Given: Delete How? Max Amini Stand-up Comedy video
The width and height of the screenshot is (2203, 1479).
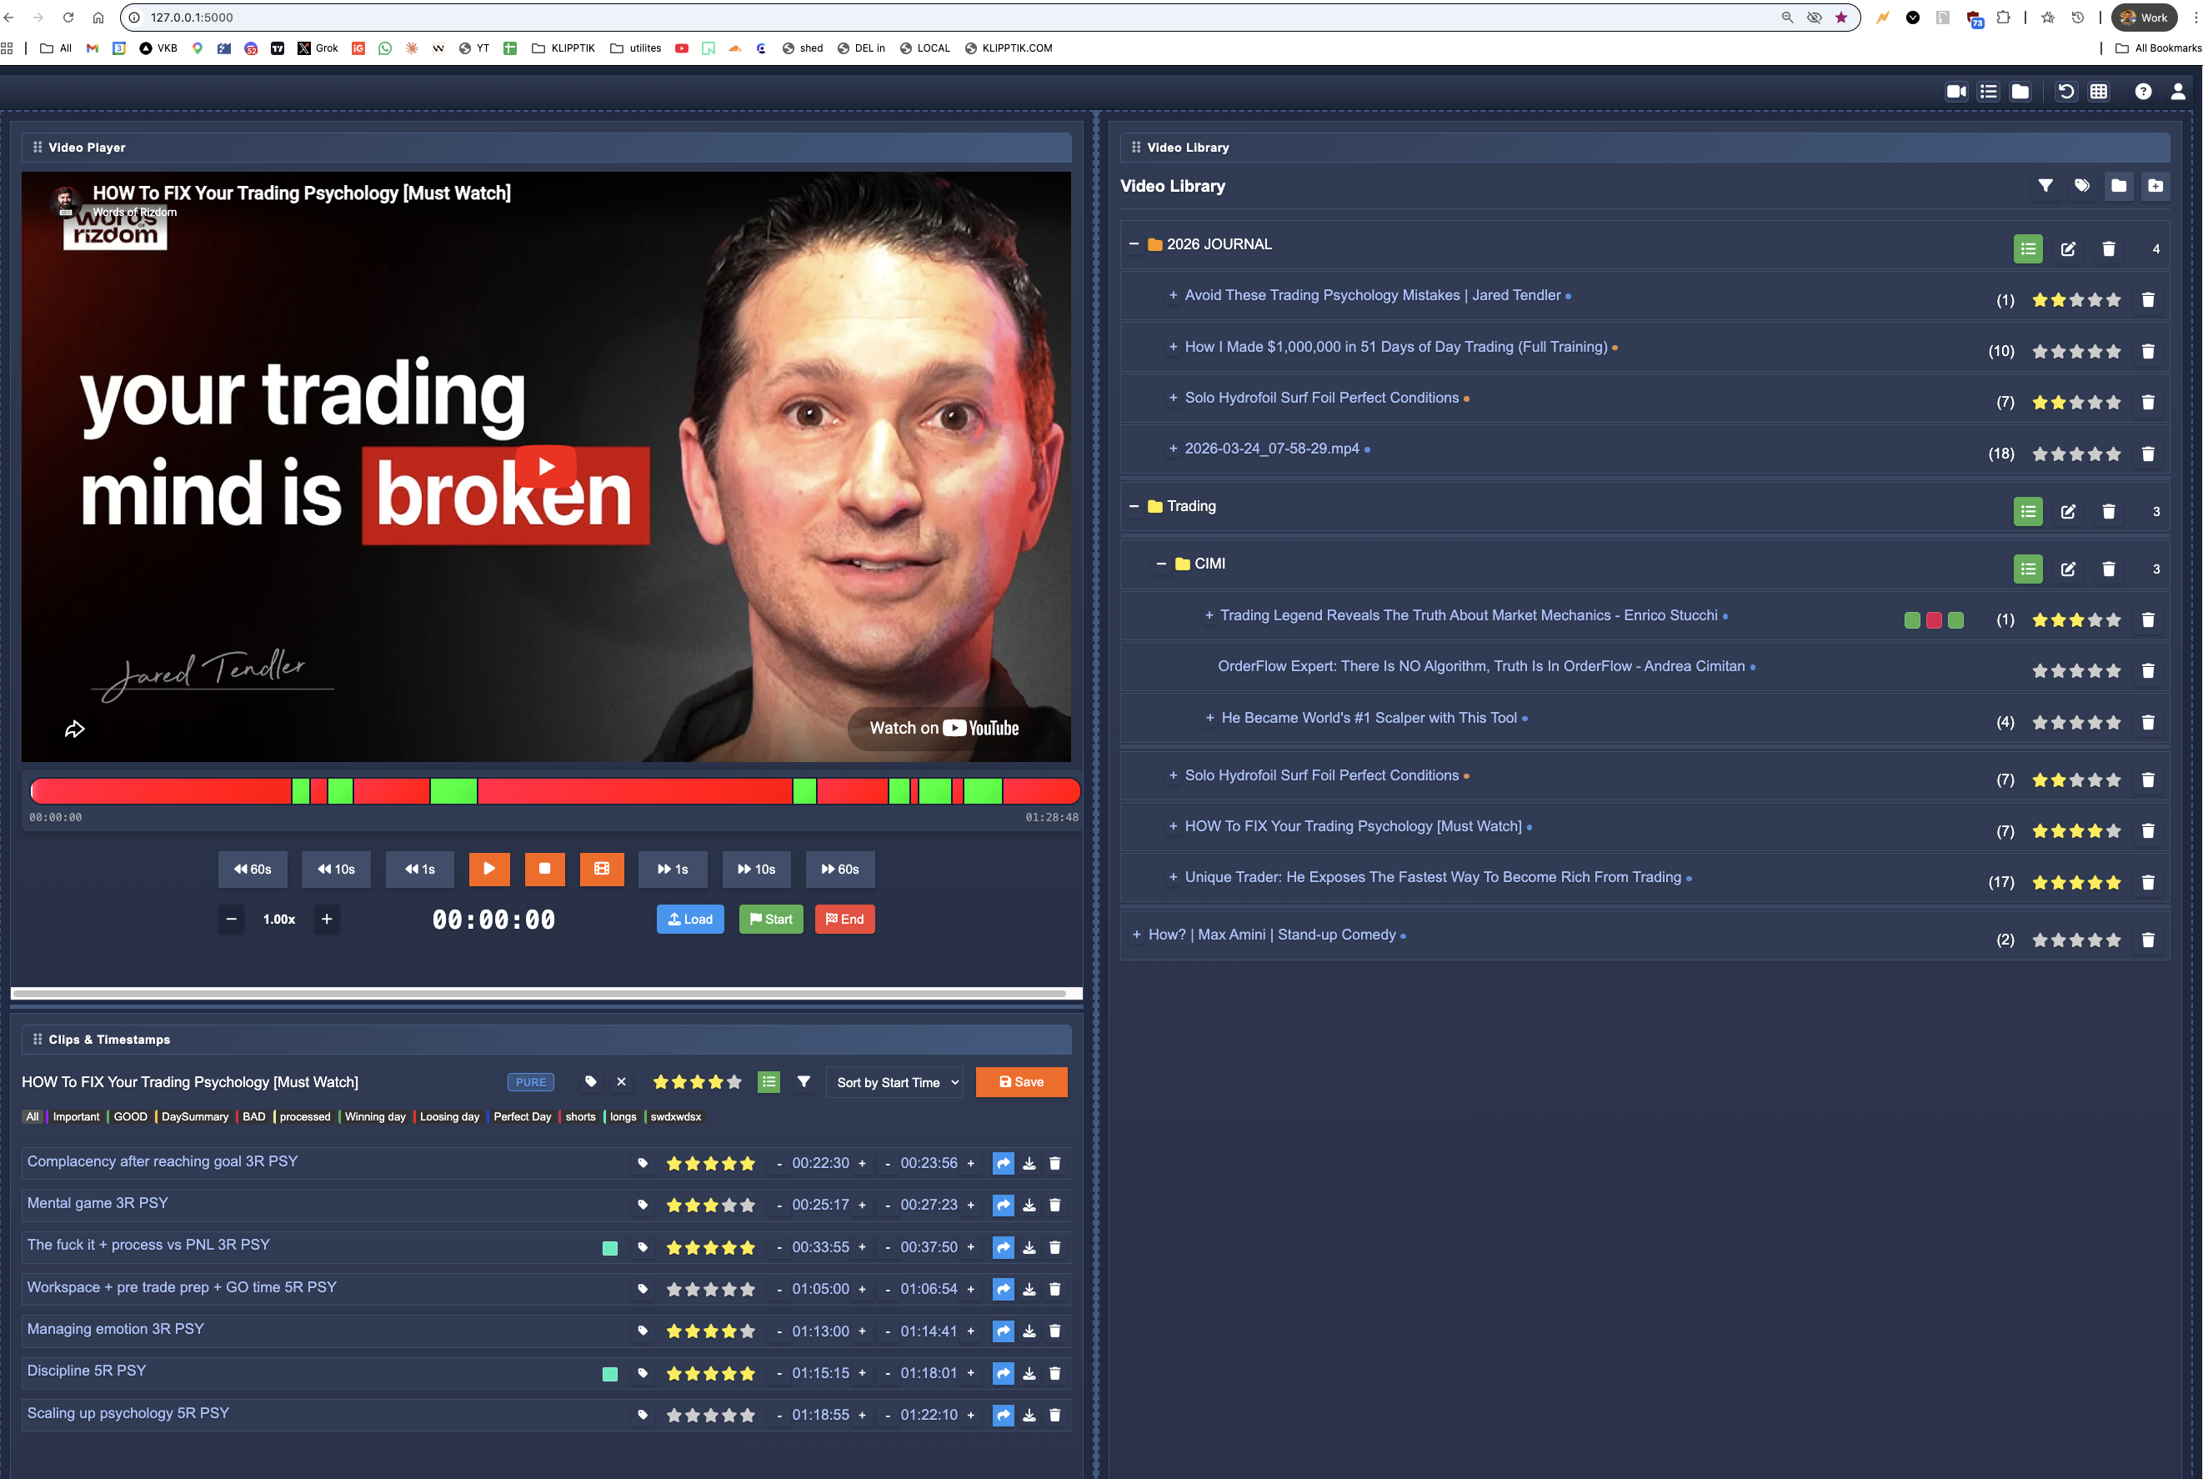Looking at the screenshot, I should (x=2148, y=940).
